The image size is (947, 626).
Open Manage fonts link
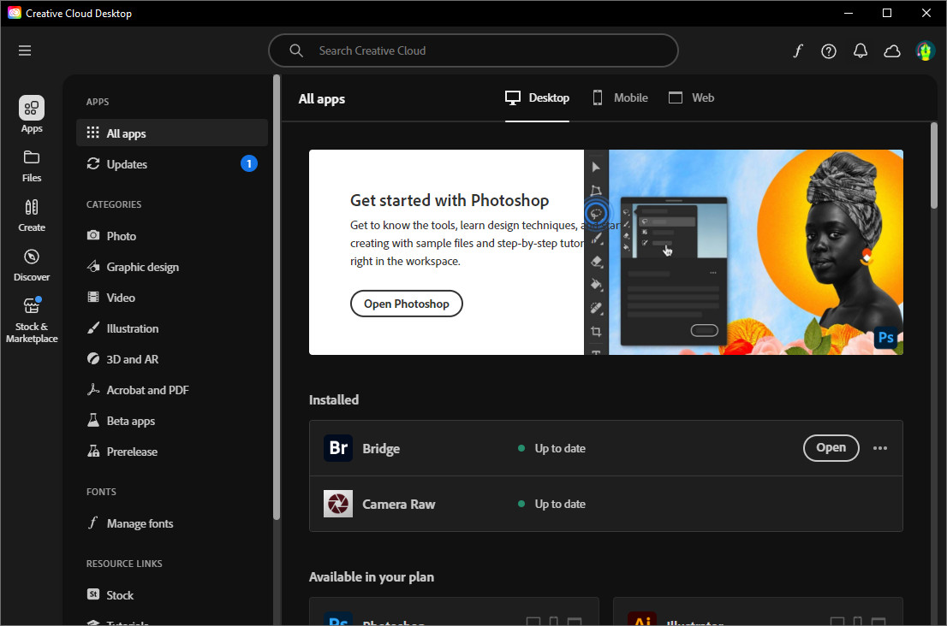[140, 523]
